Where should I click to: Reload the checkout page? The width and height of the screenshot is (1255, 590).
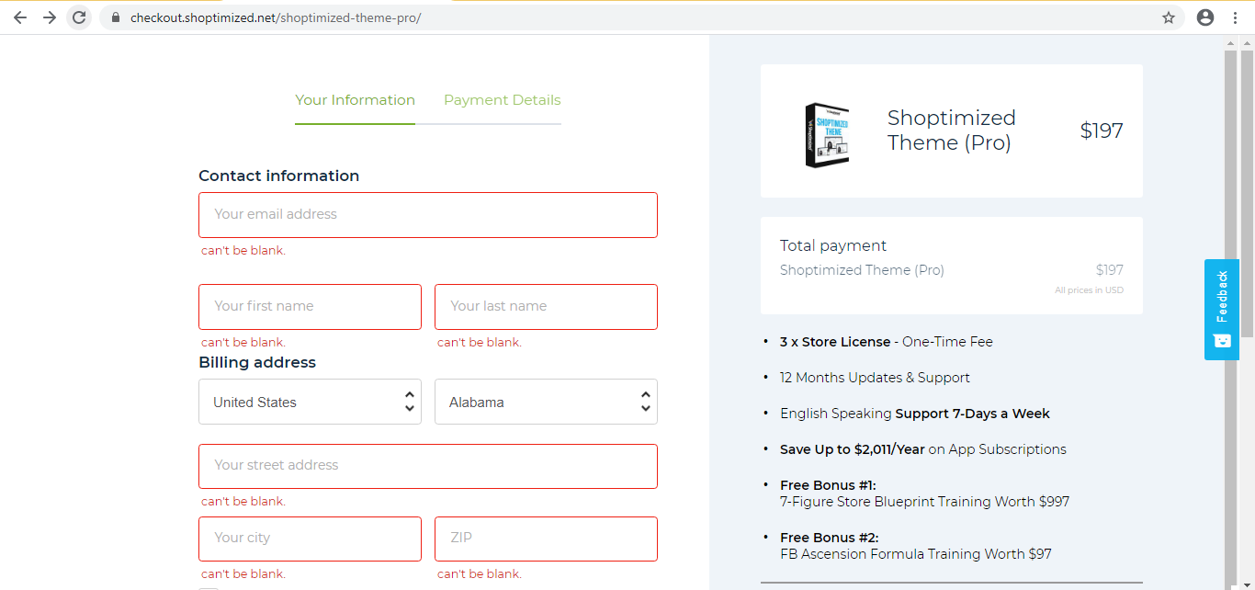pos(80,17)
